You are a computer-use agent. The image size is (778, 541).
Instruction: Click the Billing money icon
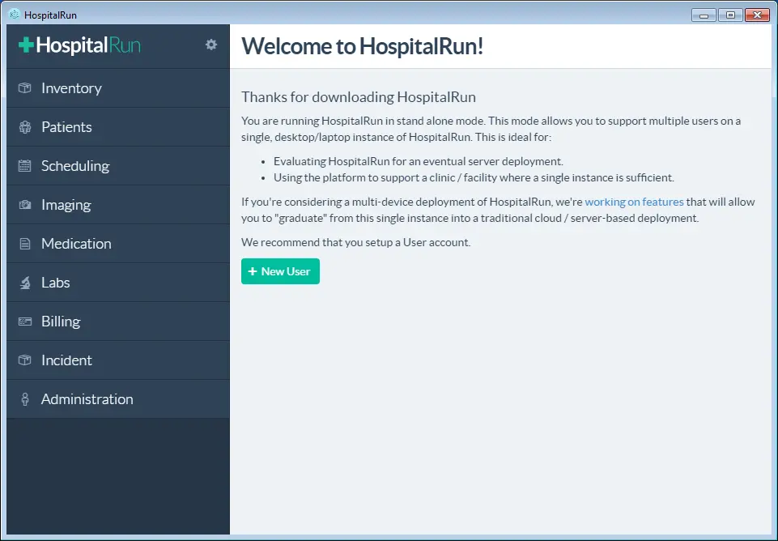click(25, 321)
